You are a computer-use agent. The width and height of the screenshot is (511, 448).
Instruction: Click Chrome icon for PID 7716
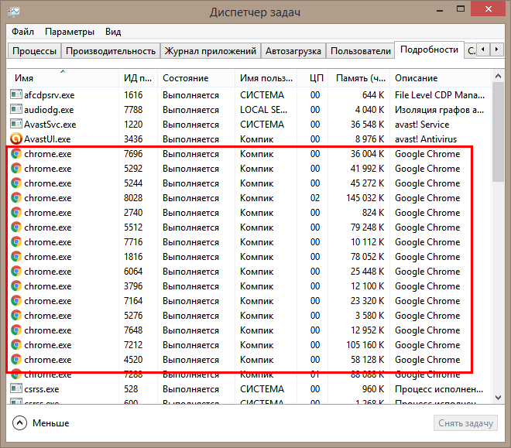tap(16, 242)
